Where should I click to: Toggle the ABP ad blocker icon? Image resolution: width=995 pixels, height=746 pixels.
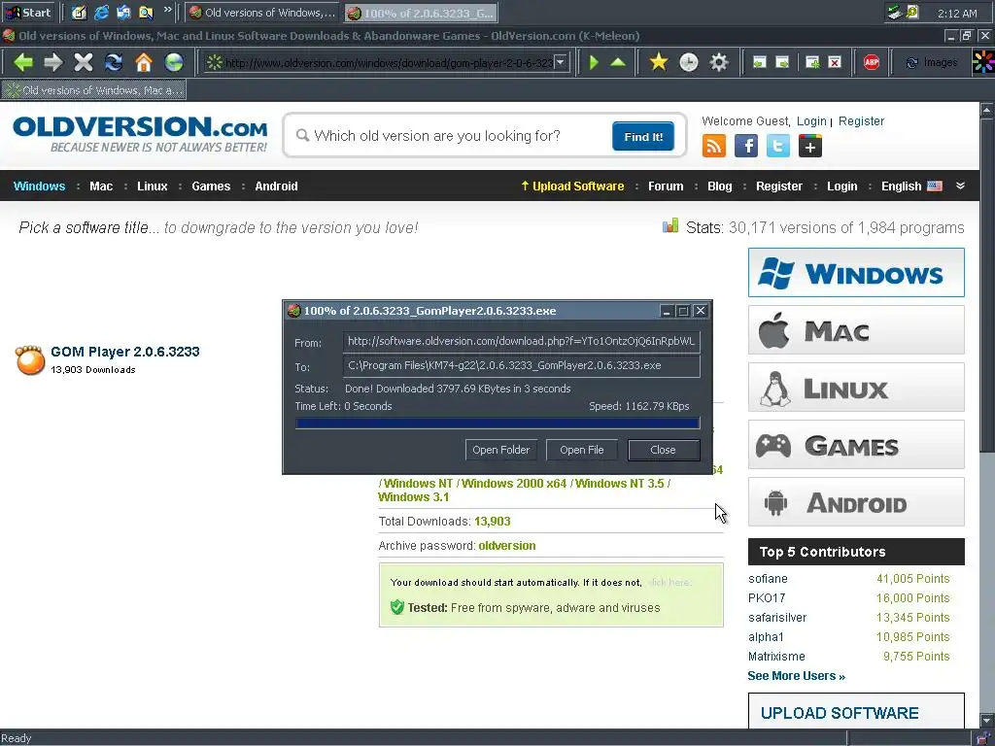[872, 62]
